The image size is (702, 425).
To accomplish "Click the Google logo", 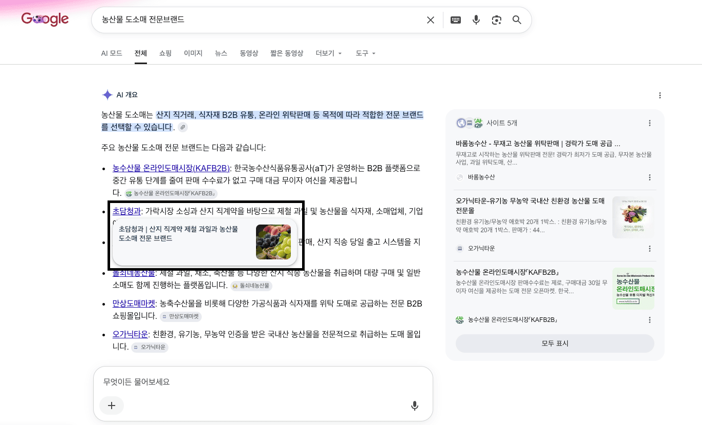I will [45, 19].
